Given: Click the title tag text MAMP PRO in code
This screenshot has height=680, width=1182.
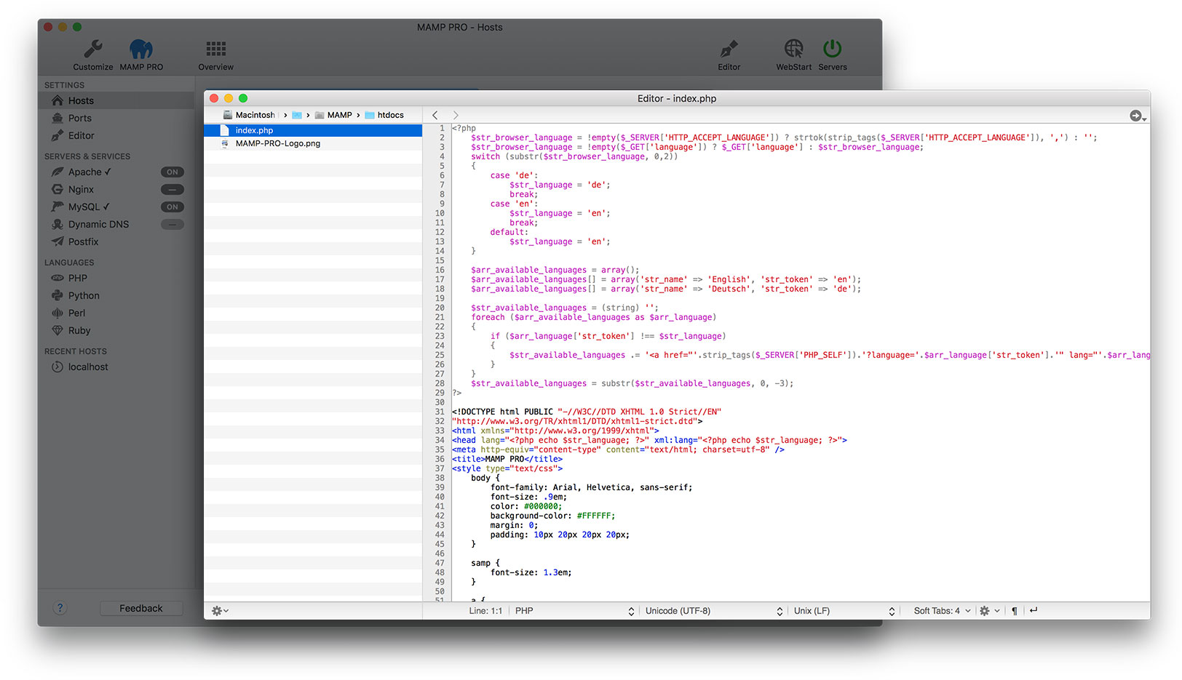Looking at the screenshot, I should (504, 459).
